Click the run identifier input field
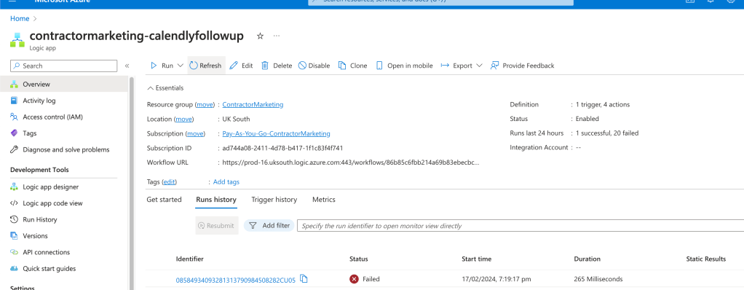 [x=520, y=226]
